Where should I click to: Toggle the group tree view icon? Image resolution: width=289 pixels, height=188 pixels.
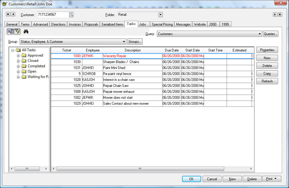[10, 32]
